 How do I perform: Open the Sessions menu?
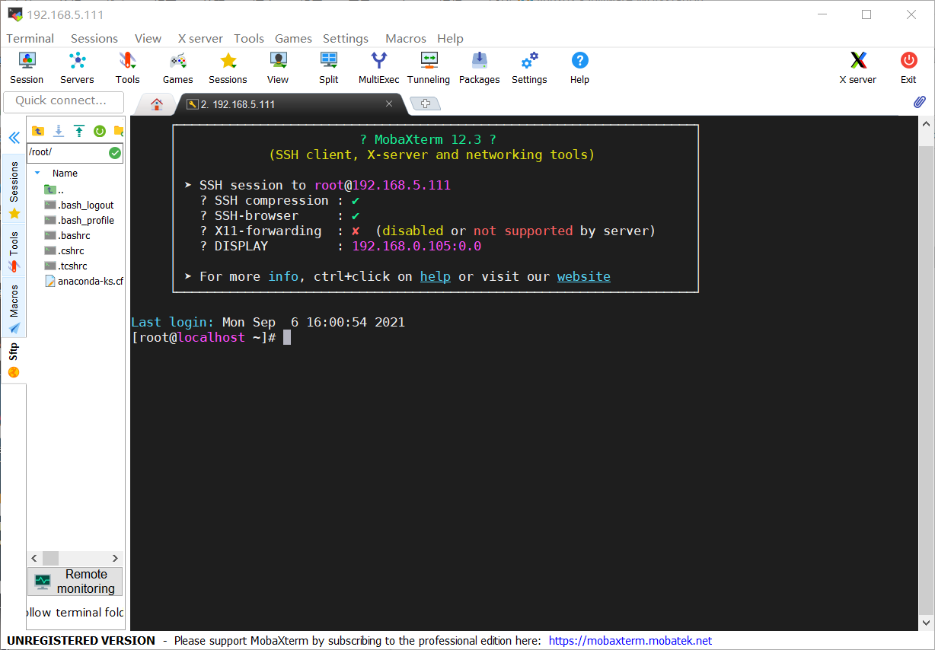click(94, 38)
